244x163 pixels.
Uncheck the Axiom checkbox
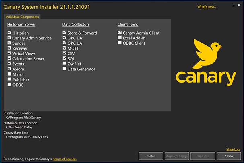[9, 68]
